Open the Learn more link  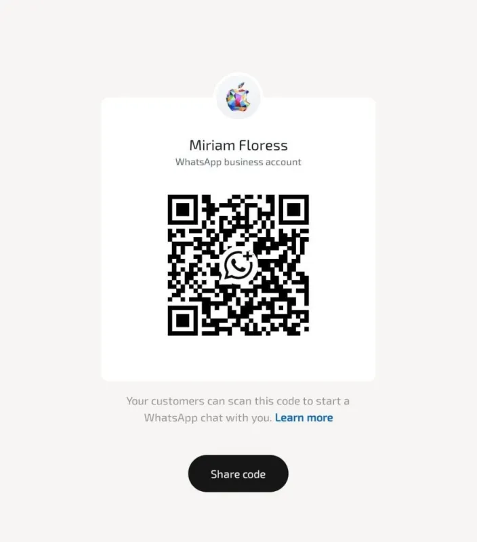(304, 417)
